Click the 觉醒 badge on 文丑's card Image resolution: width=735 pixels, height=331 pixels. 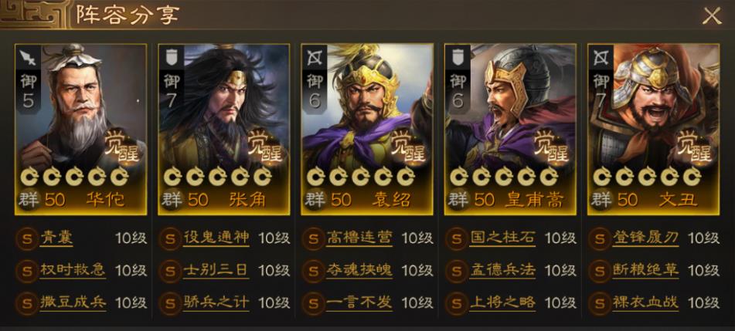[x=694, y=146]
